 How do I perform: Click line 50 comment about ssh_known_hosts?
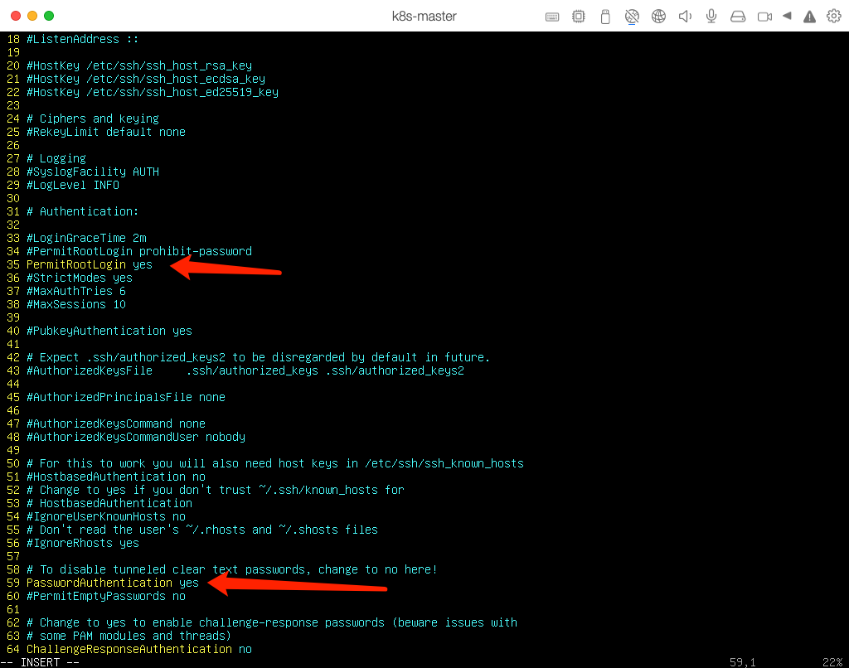(x=275, y=463)
